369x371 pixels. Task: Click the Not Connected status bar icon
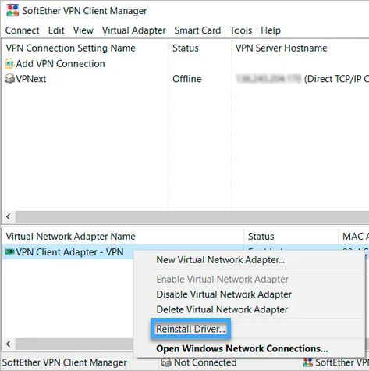coord(166,362)
